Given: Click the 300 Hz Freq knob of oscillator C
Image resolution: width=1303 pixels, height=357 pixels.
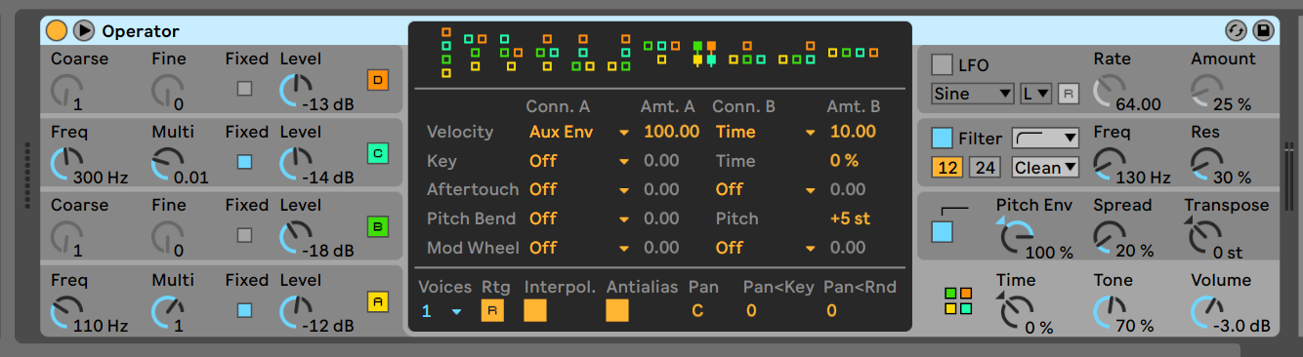Looking at the screenshot, I should (x=66, y=164).
